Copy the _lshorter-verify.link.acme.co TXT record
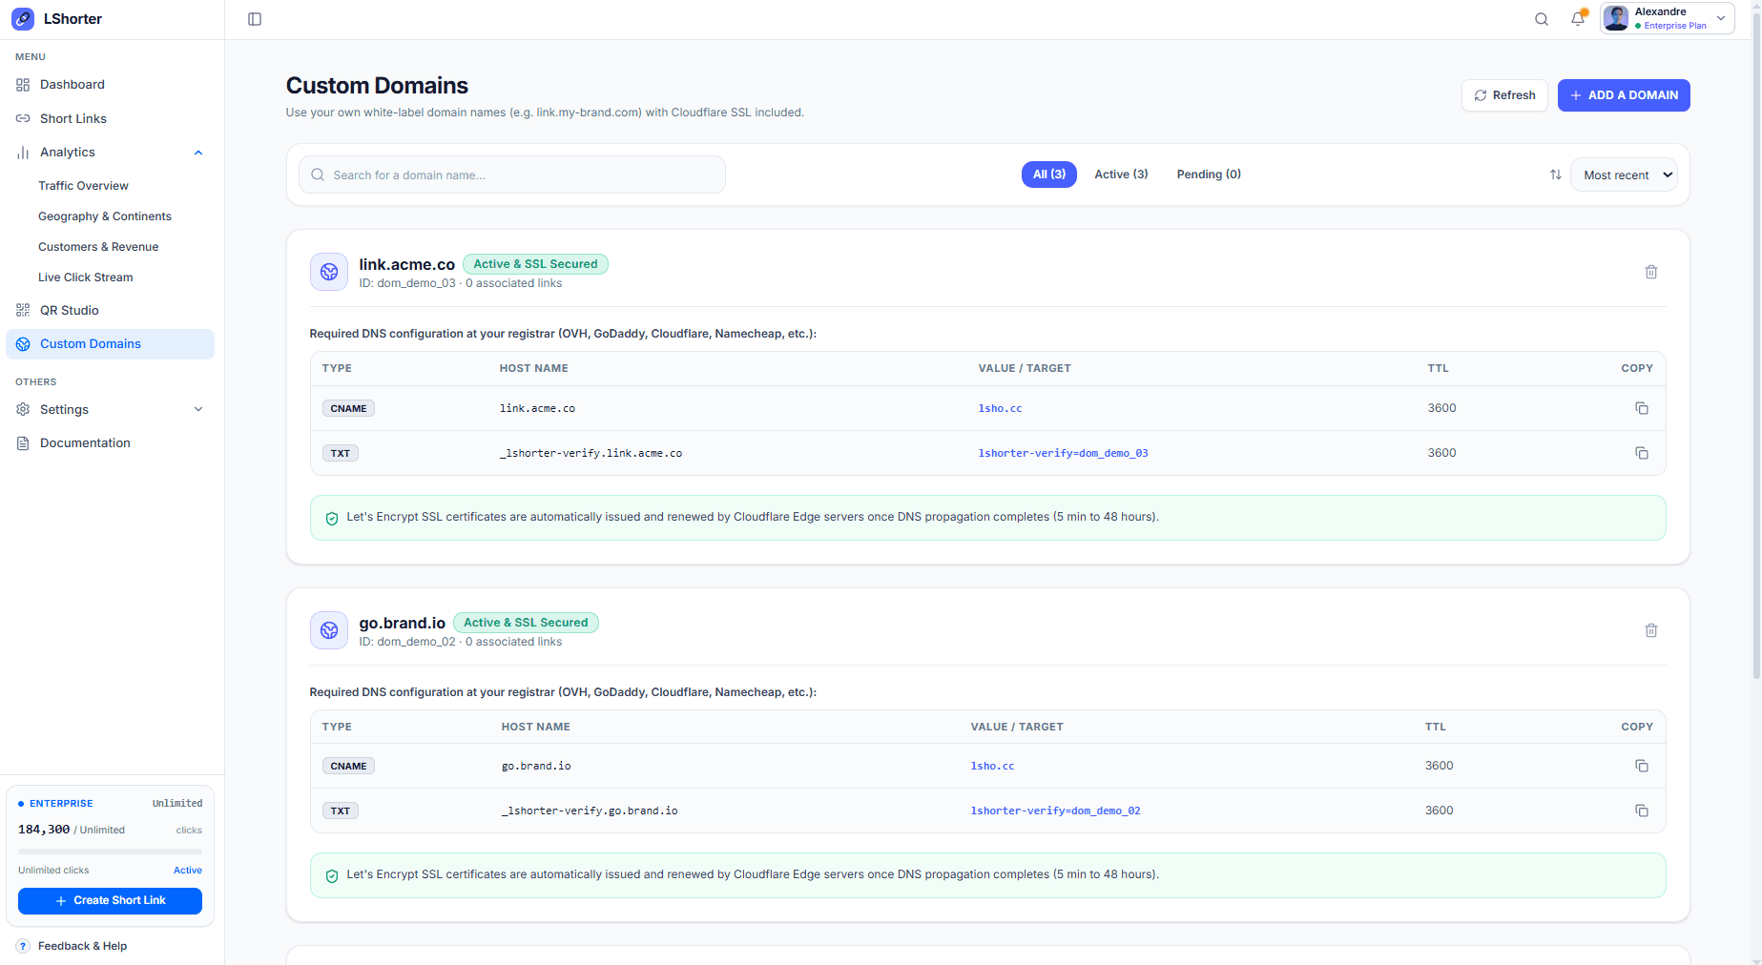Viewport: 1762px width, 965px height. (1642, 453)
